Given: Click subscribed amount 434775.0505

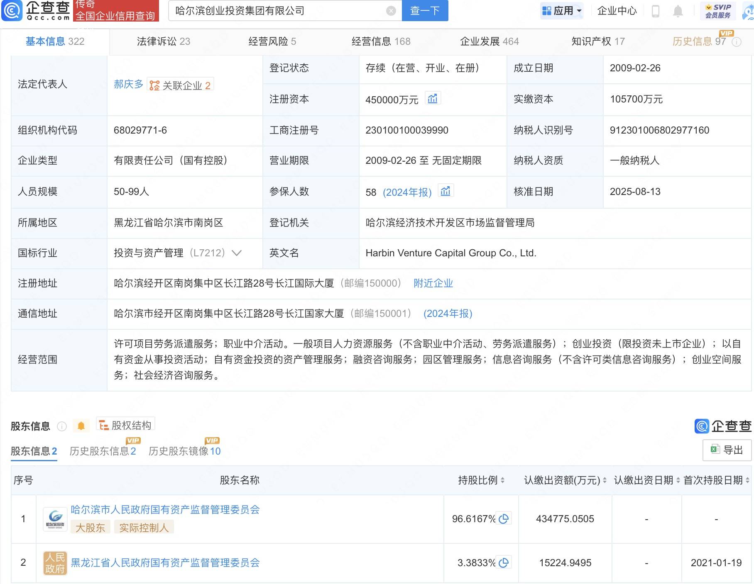Looking at the screenshot, I should (x=565, y=519).
